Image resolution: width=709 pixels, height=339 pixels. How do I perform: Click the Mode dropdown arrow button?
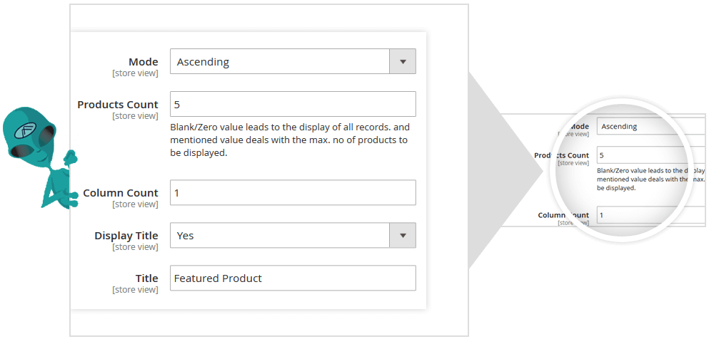coord(403,62)
